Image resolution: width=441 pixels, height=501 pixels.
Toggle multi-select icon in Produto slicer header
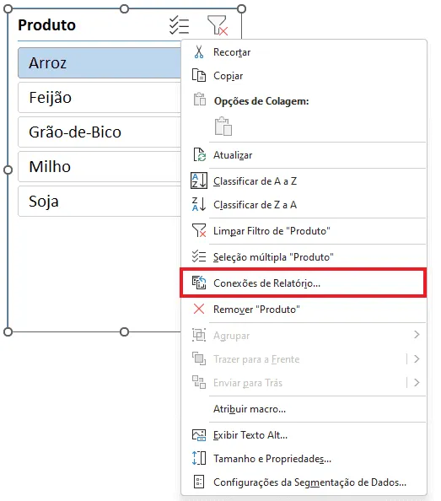179,25
